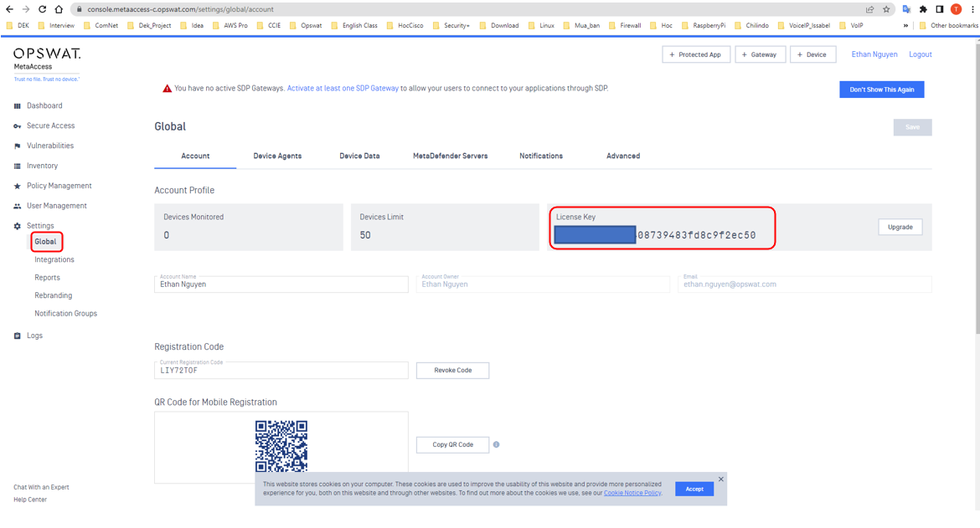
Task: Expand the hidden bookmarks chevron
Action: pyautogui.click(x=905, y=26)
